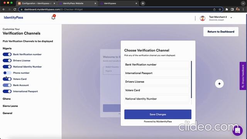Click the channel list scrollbar
Viewport: 247px width, 139px height.
coord(191,80)
